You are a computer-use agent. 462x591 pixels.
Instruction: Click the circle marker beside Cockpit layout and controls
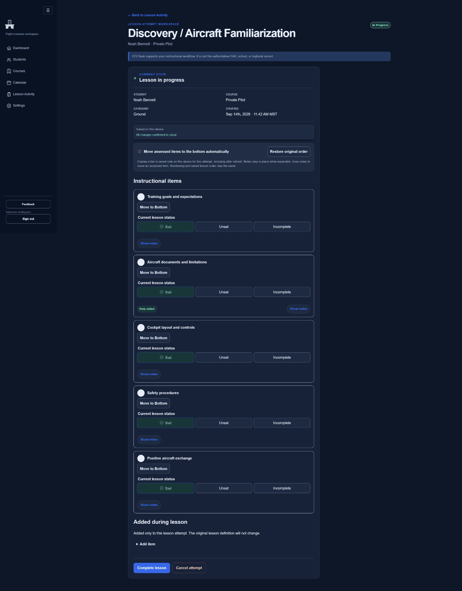point(141,328)
